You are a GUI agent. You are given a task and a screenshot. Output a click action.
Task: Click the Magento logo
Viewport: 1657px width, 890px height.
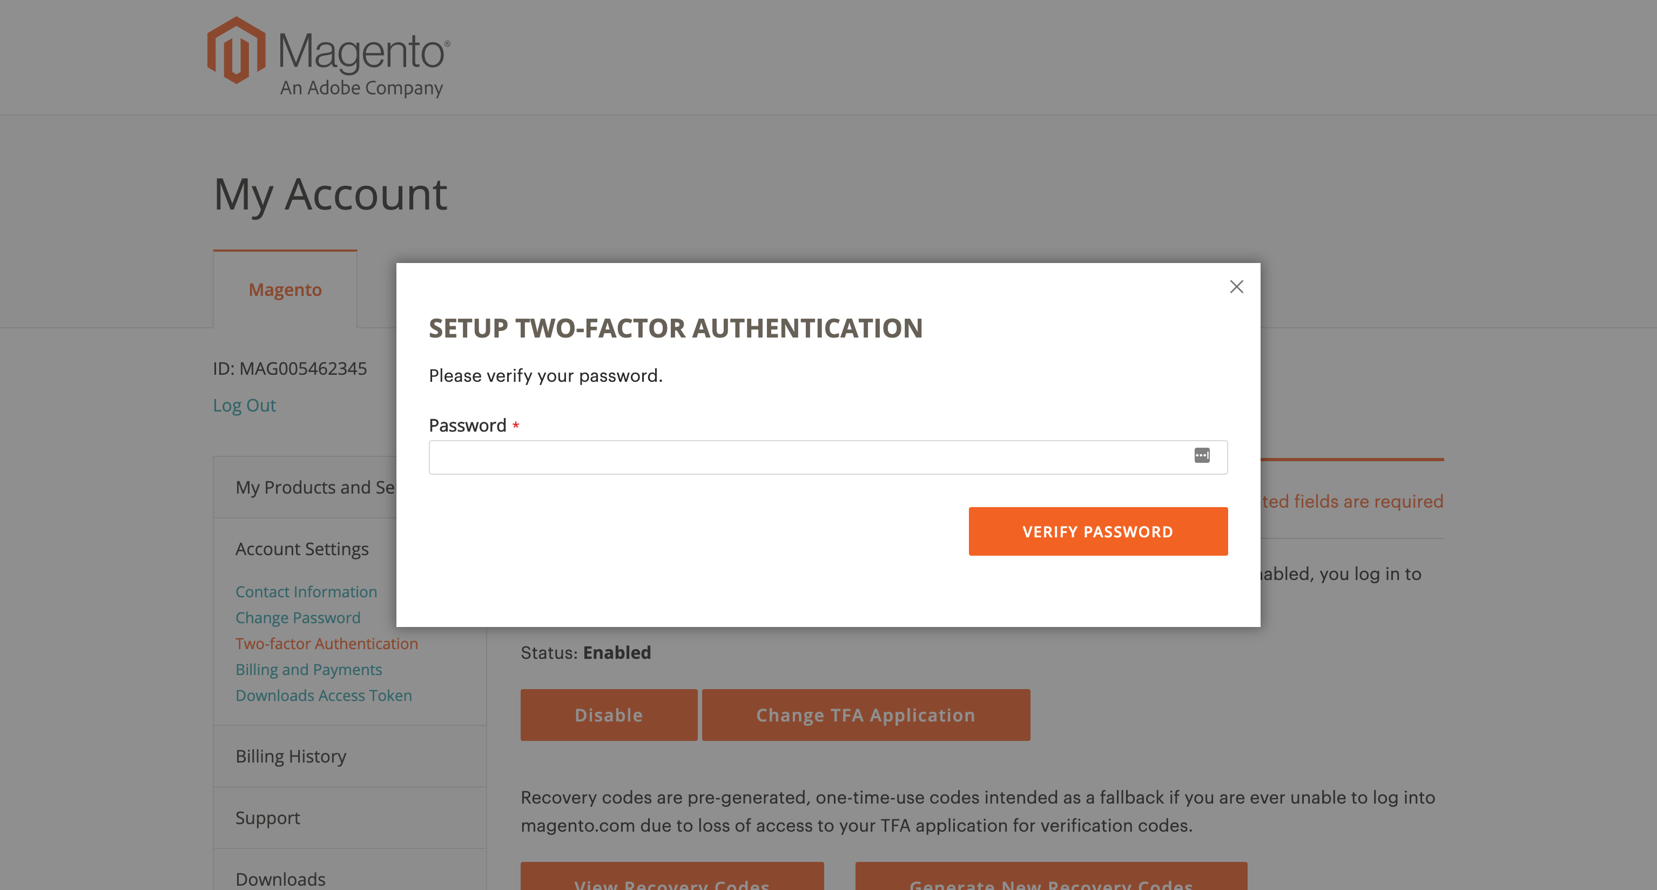pos(328,57)
